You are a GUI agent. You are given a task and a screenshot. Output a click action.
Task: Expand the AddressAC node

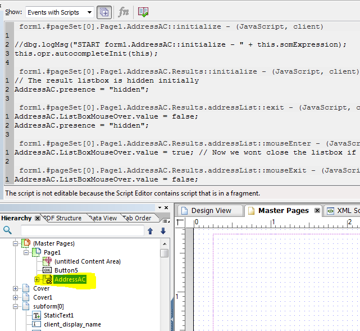coord(37,279)
